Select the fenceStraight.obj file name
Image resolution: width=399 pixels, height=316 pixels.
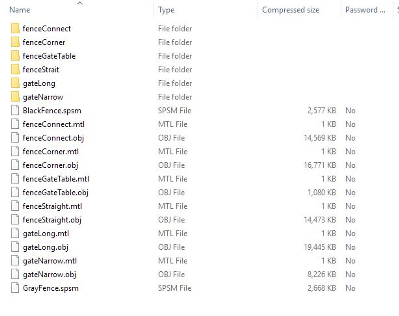(52, 220)
